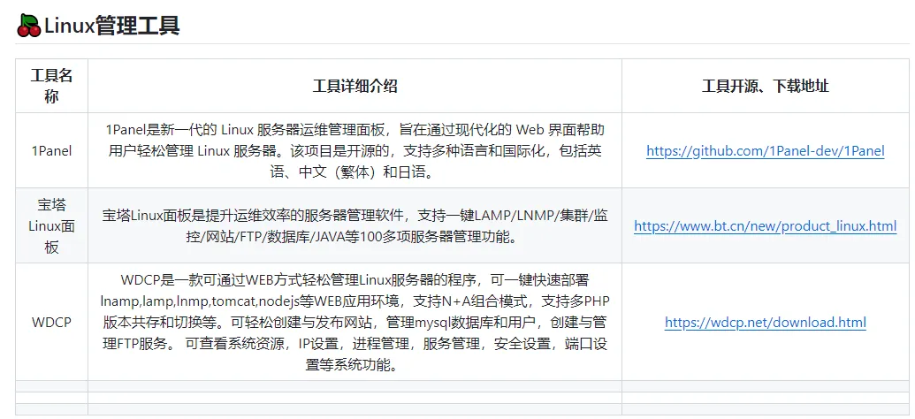Screen dimensions: 915x419
Task: Click the cherry icon beside the heading
Action: [28, 26]
